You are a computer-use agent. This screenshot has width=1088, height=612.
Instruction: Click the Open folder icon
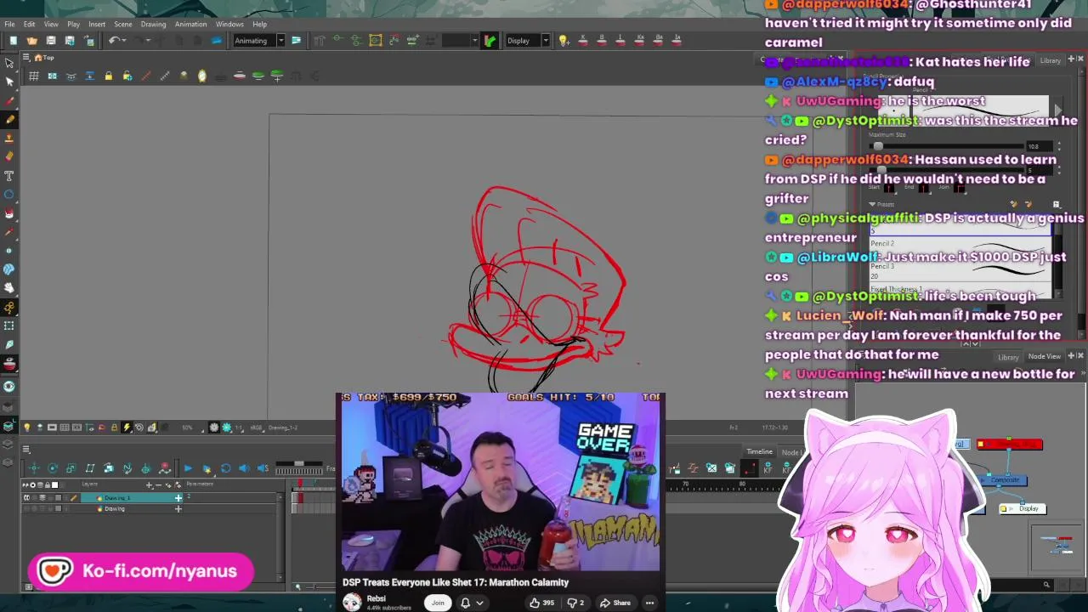tap(32, 41)
